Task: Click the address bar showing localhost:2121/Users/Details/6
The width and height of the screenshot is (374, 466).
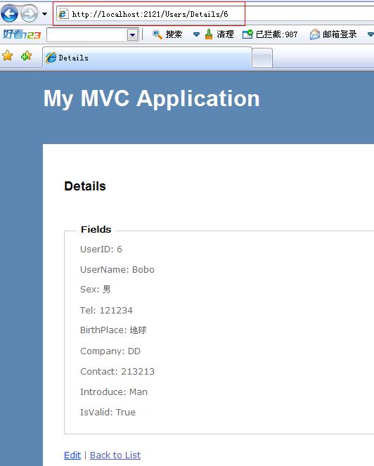Action: (x=215, y=14)
